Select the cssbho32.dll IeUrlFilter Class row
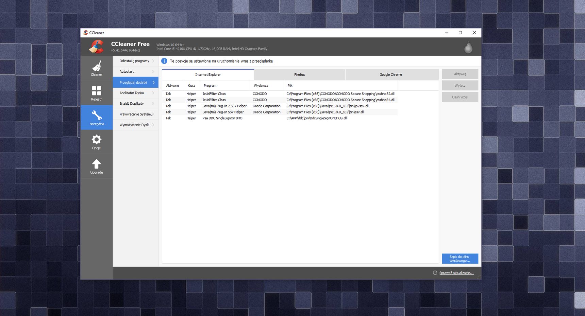Image resolution: width=585 pixels, height=316 pixels. point(280,94)
